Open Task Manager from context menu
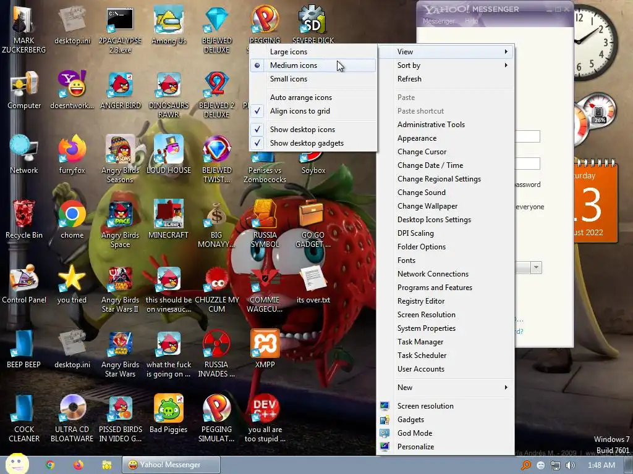Viewport: 633px width, 474px height. point(445,342)
